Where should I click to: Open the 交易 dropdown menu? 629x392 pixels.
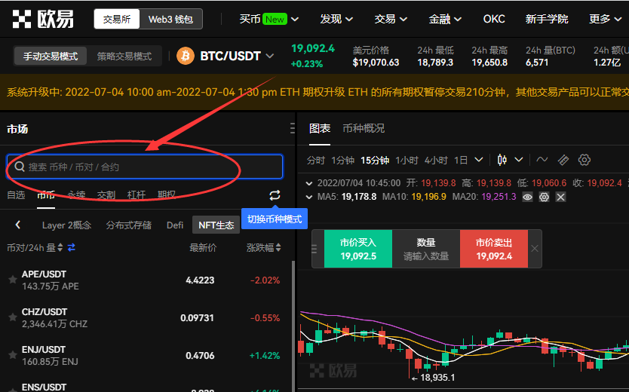[x=391, y=19]
